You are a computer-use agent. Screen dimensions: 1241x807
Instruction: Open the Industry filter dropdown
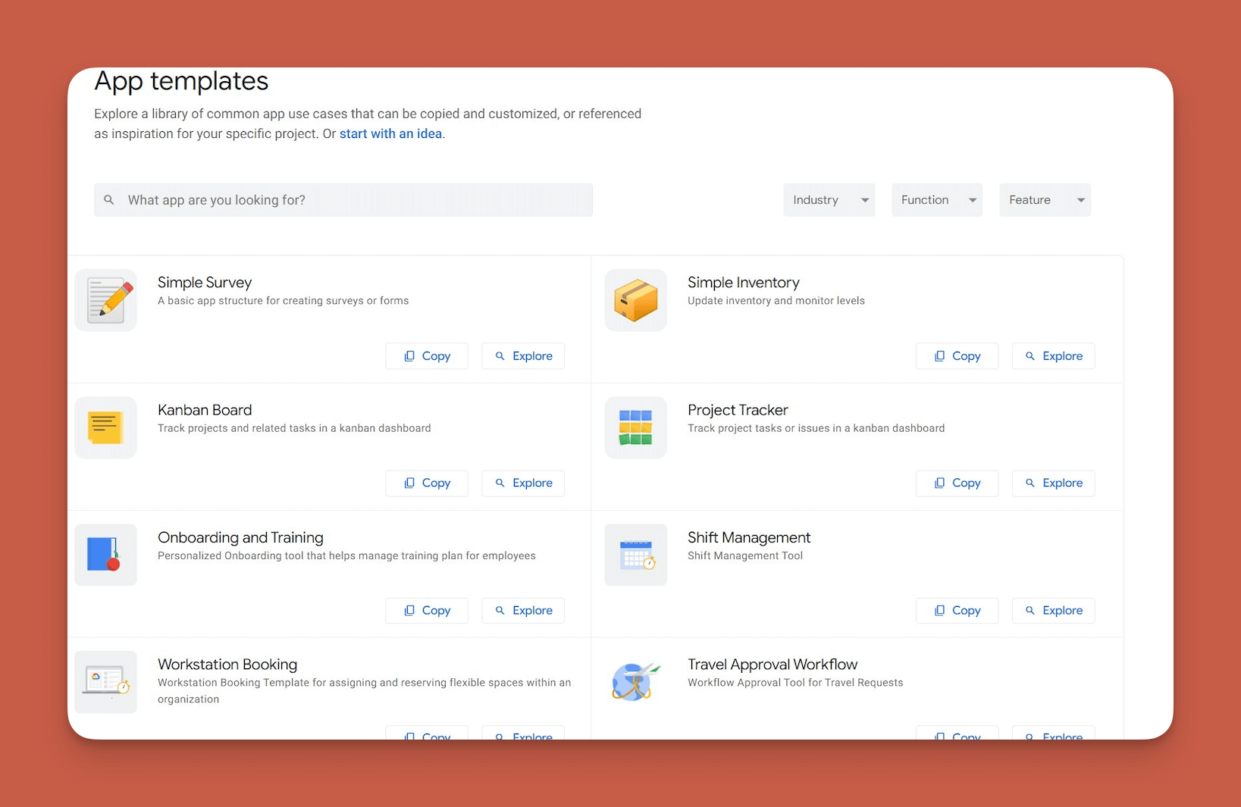[x=829, y=200]
